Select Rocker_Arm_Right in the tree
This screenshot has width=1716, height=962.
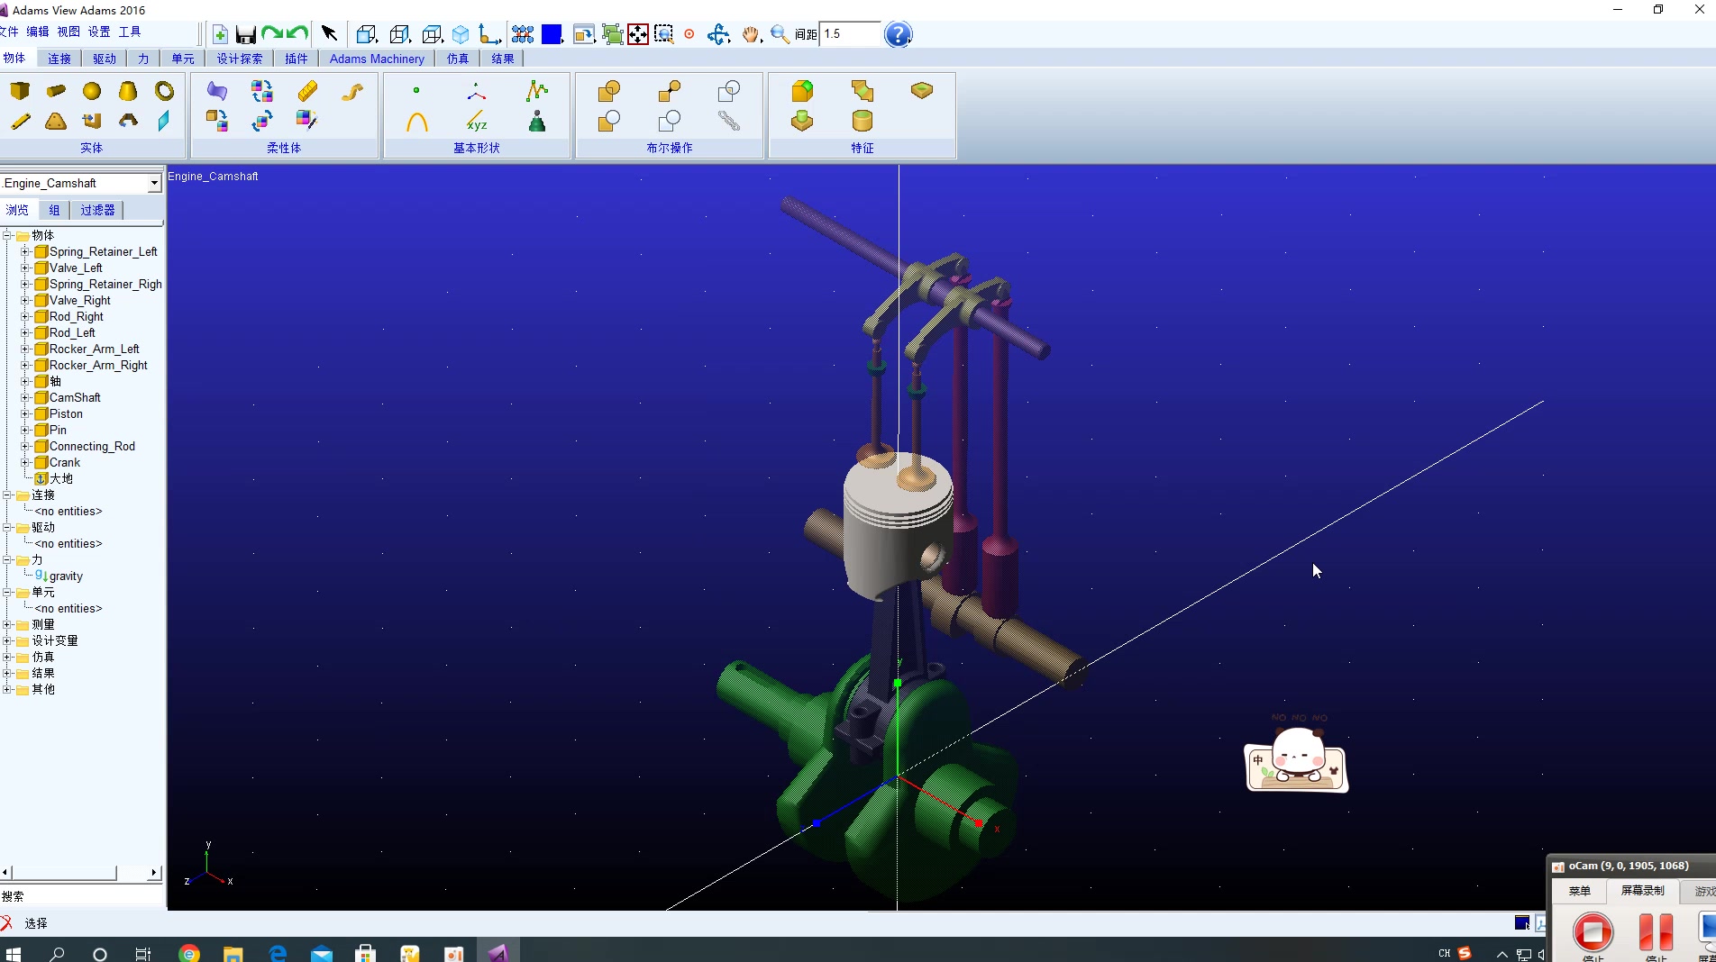(98, 366)
